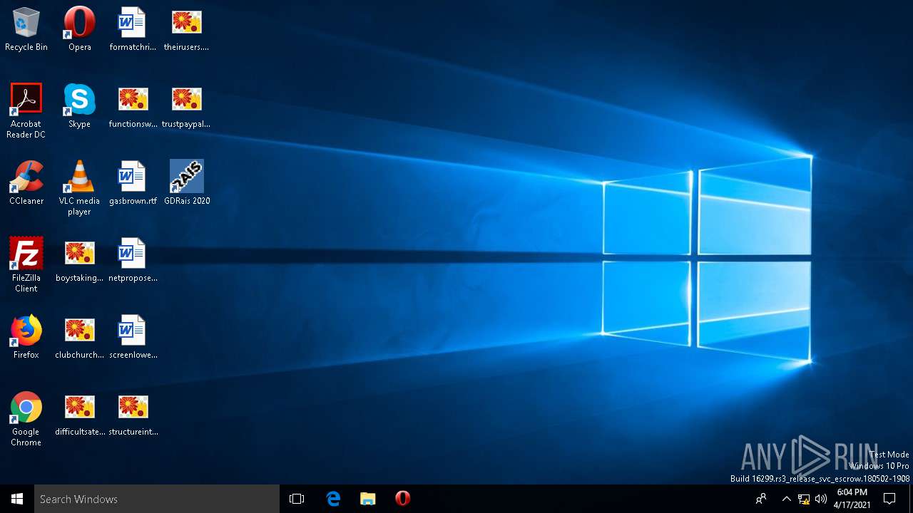
Task: Select the clubchurch... image file
Action: [79, 338]
